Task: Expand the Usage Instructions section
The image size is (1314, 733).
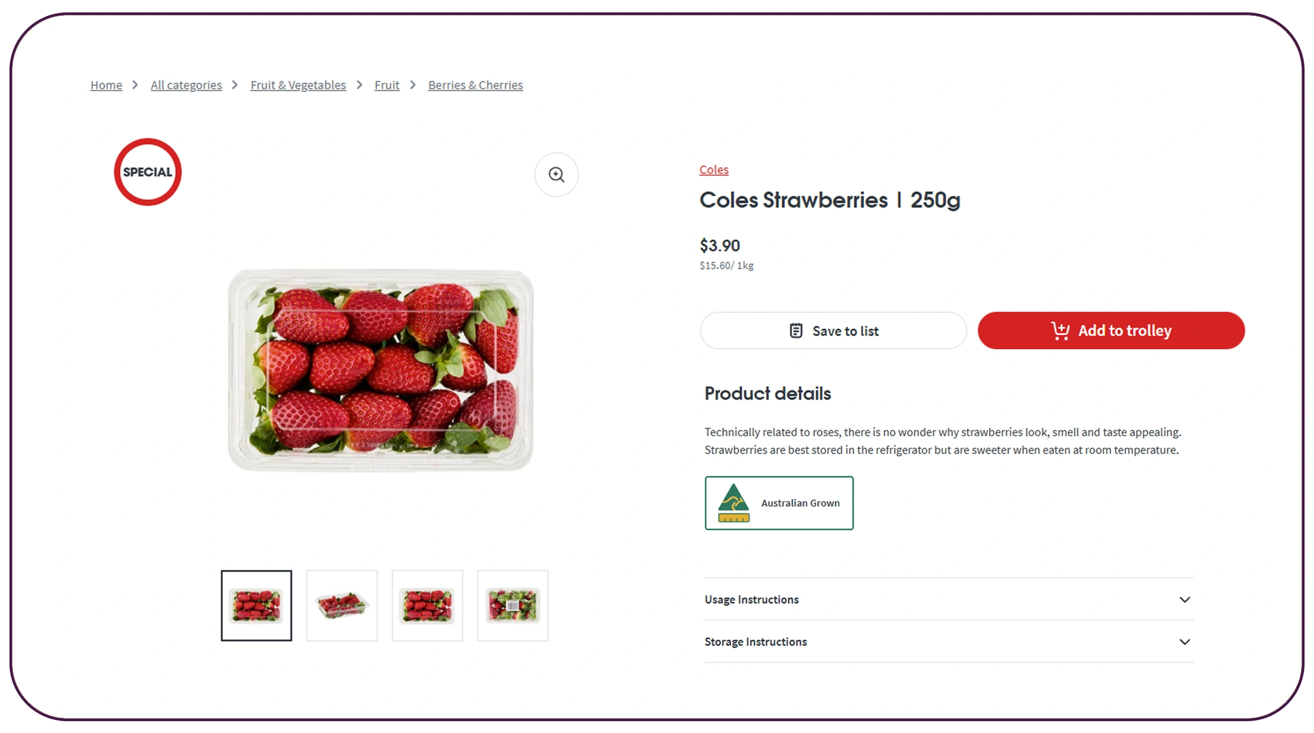Action: tap(752, 599)
